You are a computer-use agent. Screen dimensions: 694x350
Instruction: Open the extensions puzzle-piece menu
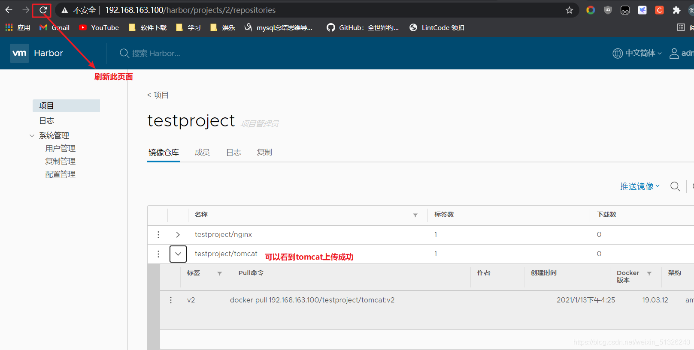click(x=676, y=10)
